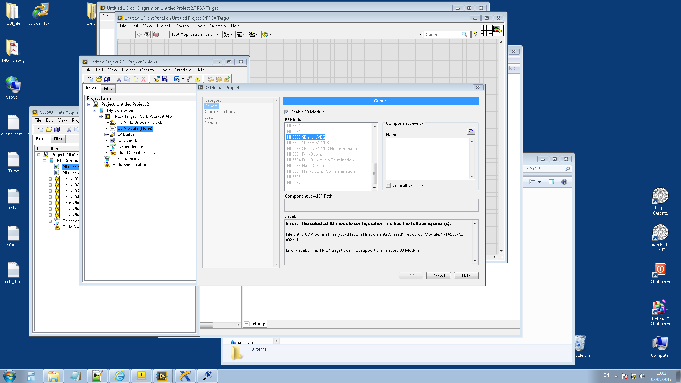Select Status category in IO Module Properties
Screen dimensions: 681x383
[x=210, y=117]
